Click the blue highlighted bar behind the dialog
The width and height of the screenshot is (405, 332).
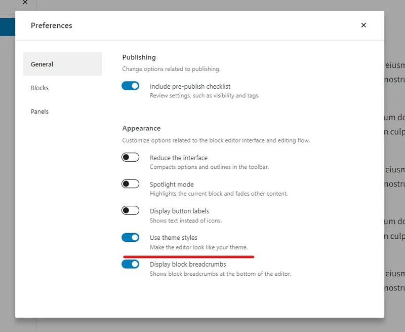[7, 27]
